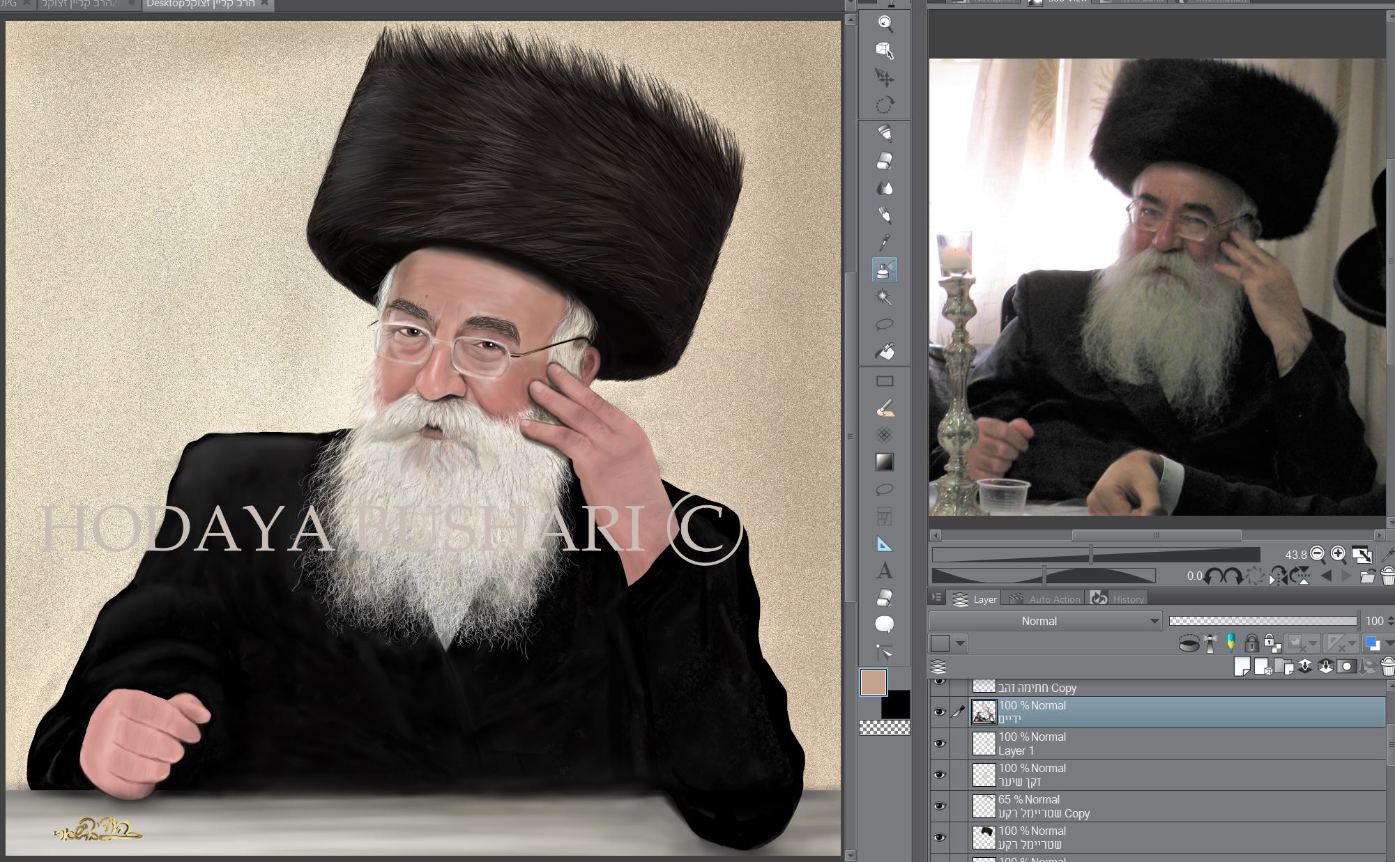Lock the selected layer with the padlock icon
Viewport: 1395px width, 862px height.
(1252, 643)
